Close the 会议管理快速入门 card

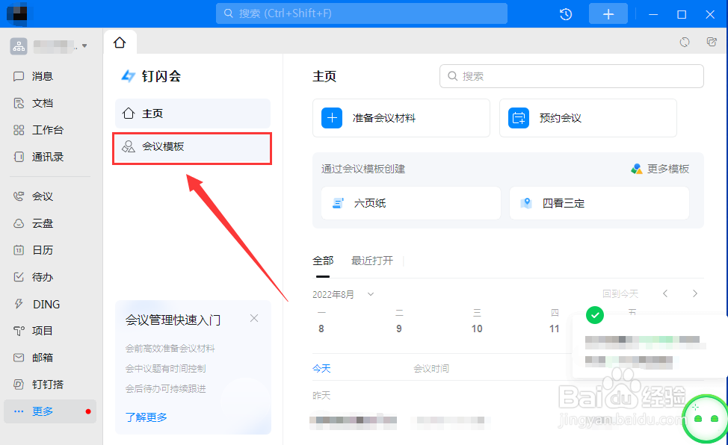click(254, 318)
